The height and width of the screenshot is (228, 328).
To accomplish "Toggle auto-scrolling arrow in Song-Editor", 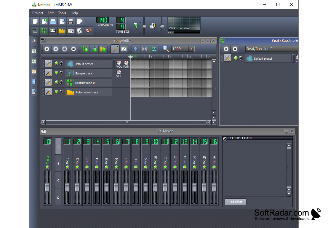I will tap(135, 49).
